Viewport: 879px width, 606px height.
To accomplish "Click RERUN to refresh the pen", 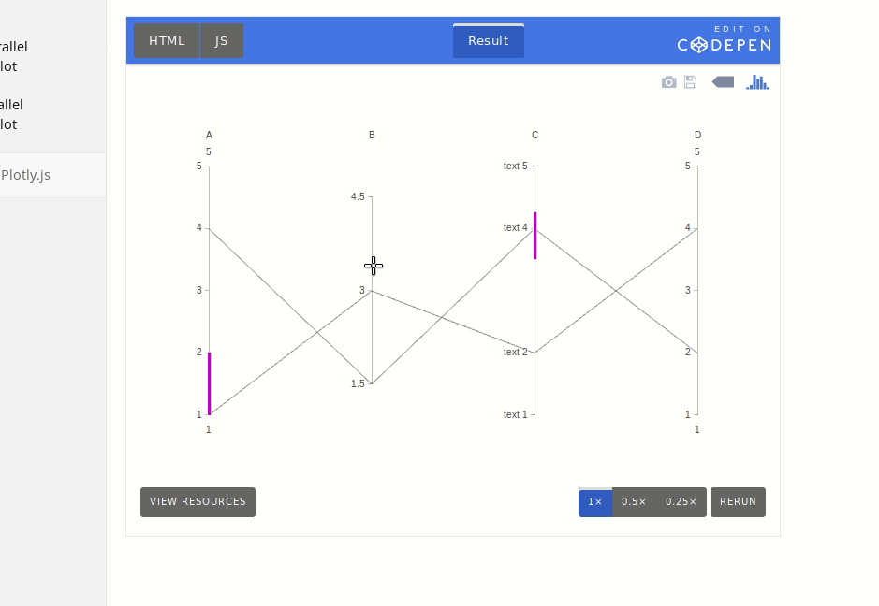I will point(738,501).
